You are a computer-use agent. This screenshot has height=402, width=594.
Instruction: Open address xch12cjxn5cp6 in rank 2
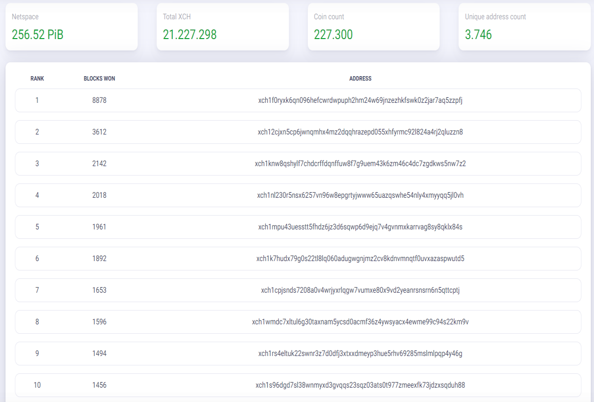coord(360,132)
